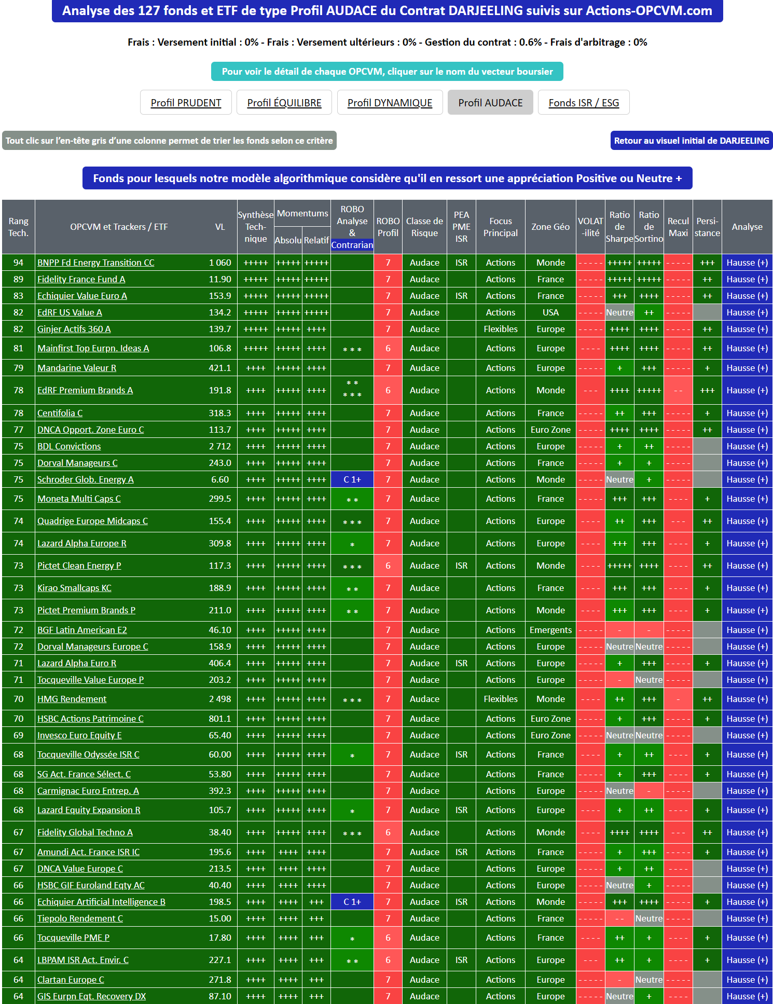This screenshot has height=1004, width=773.
Task: Open Echiquier Value Euro A link
Action: [82, 296]
